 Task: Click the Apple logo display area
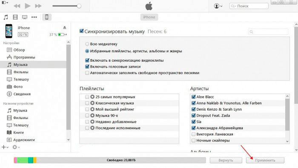(x=149, y=6)
